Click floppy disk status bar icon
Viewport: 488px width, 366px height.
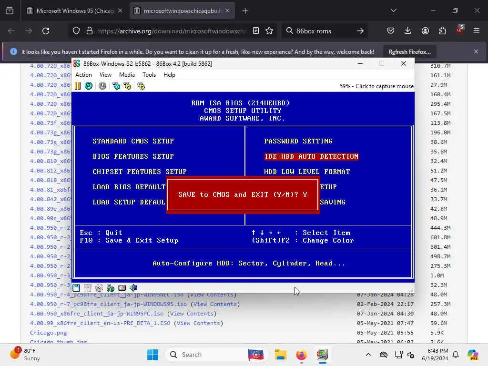(76, 288)
